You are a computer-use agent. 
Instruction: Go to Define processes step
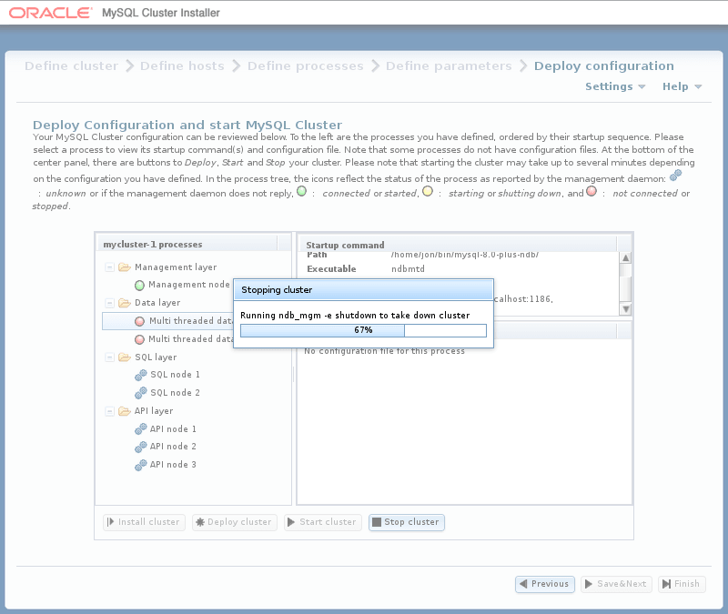click(x=305, y=65)
